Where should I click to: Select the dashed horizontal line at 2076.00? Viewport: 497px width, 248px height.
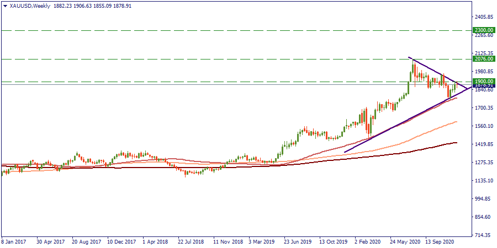221,59
